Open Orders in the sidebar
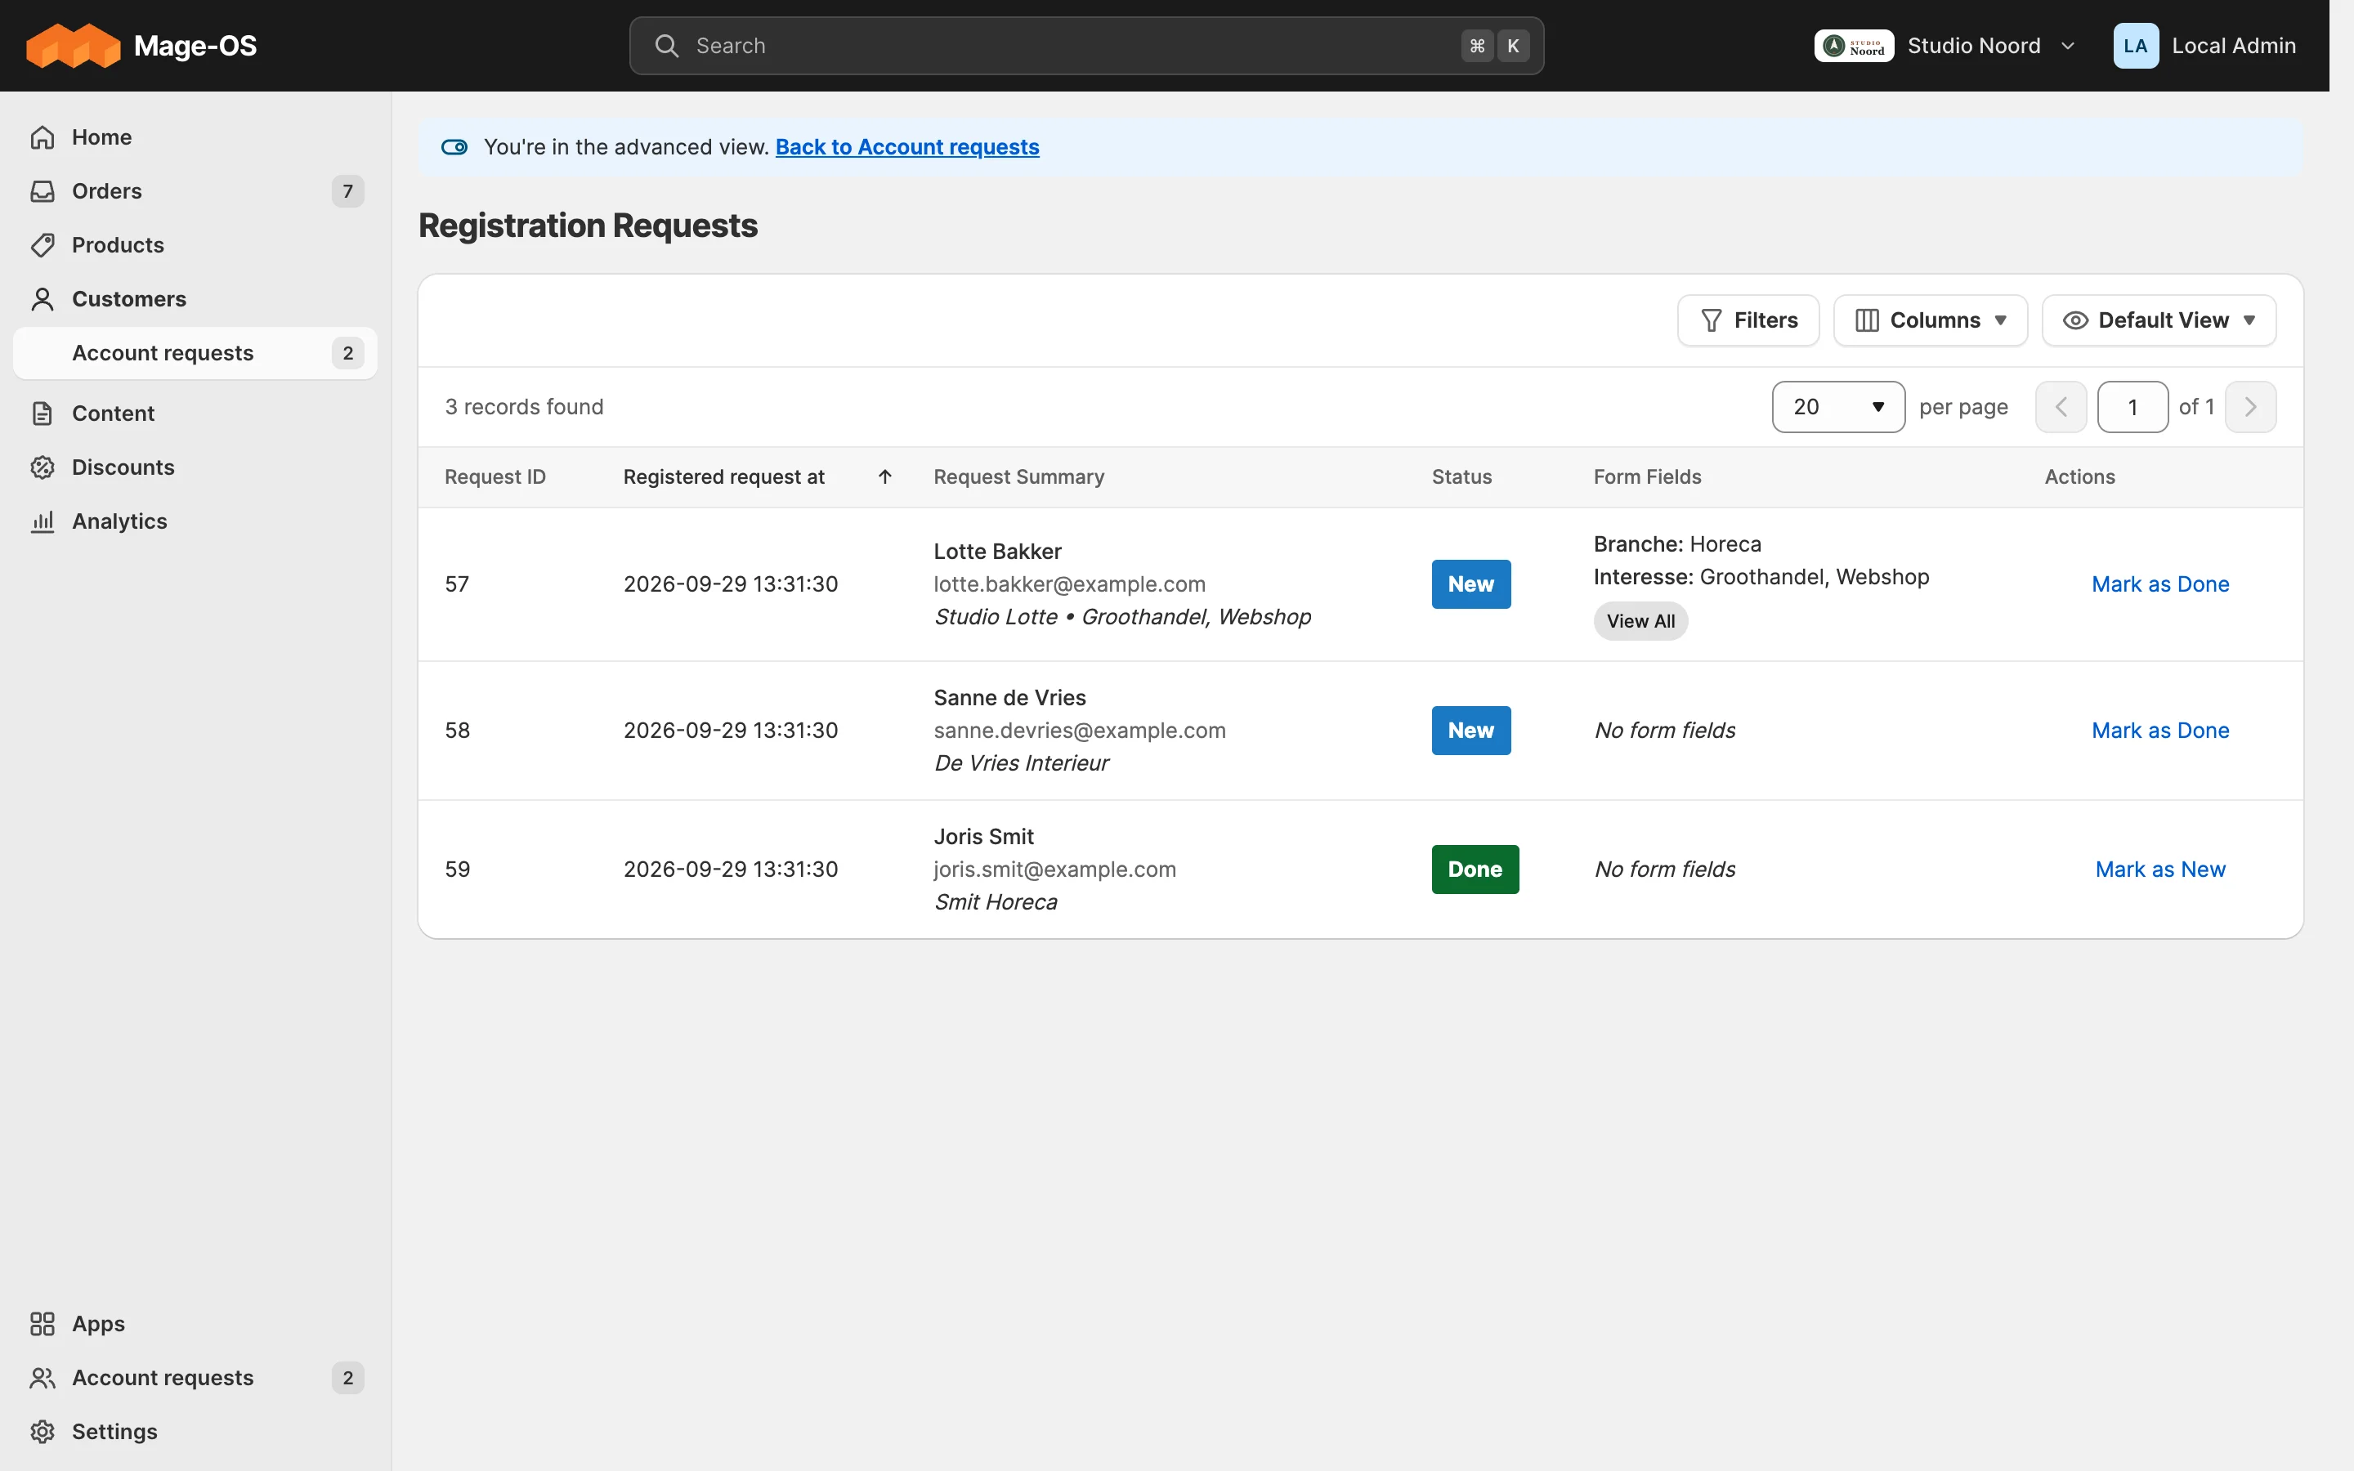Screen dimensions: 2354x1471 pos(195,190)
